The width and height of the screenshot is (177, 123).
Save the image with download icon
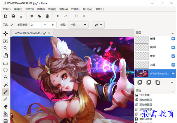[21, 16]
